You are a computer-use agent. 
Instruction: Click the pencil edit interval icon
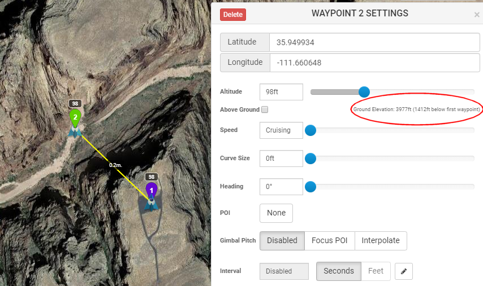pos(404,271)
